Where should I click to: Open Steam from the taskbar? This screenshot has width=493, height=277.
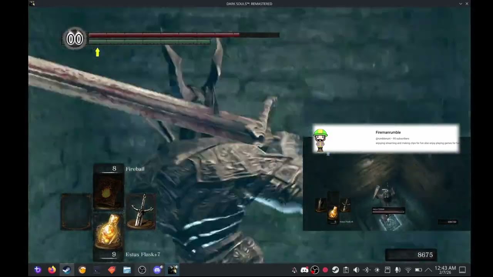point(67,270)
